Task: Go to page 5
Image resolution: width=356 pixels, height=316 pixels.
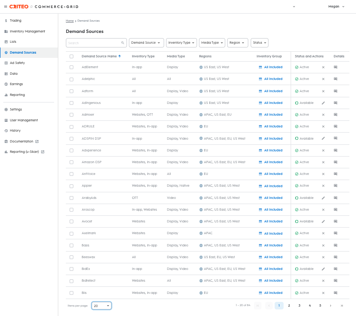Action: [x=320, y=306]
